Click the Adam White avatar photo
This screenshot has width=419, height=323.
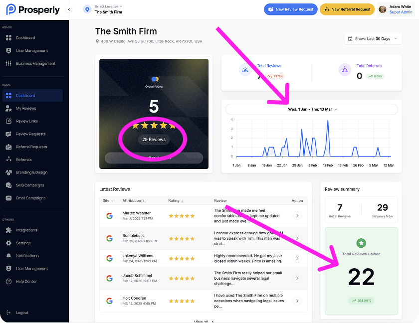pyautogui.click(x=383, y=9)
